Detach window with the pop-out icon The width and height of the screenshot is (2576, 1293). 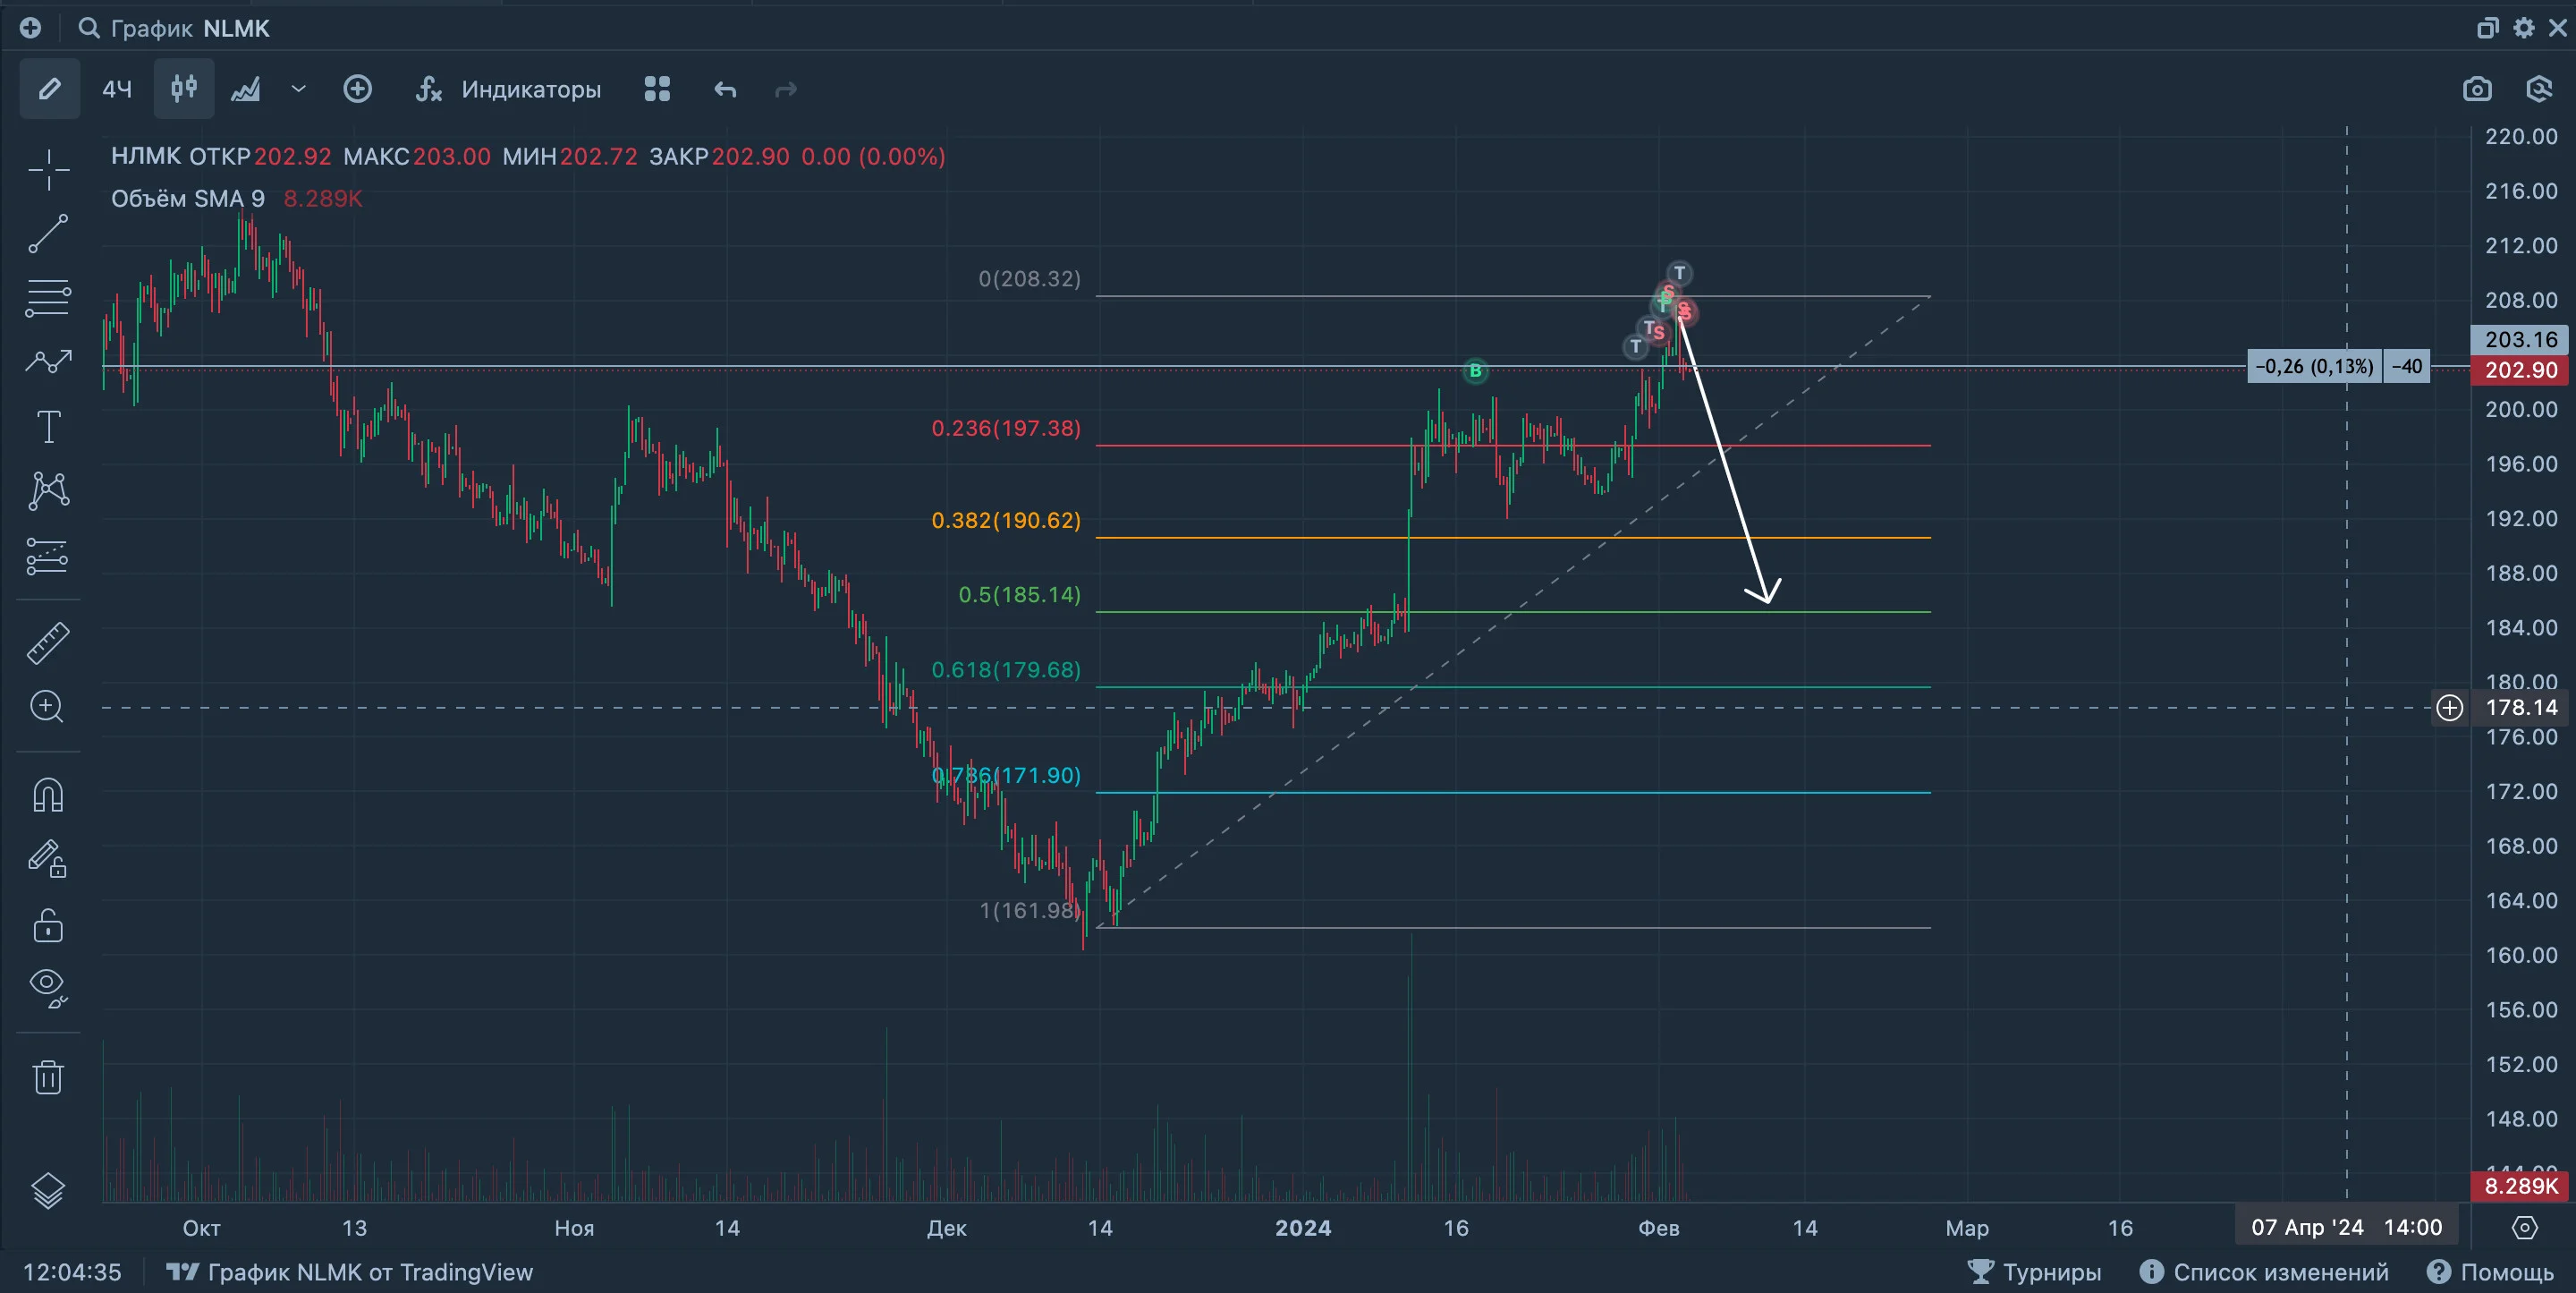(2488, 28)
